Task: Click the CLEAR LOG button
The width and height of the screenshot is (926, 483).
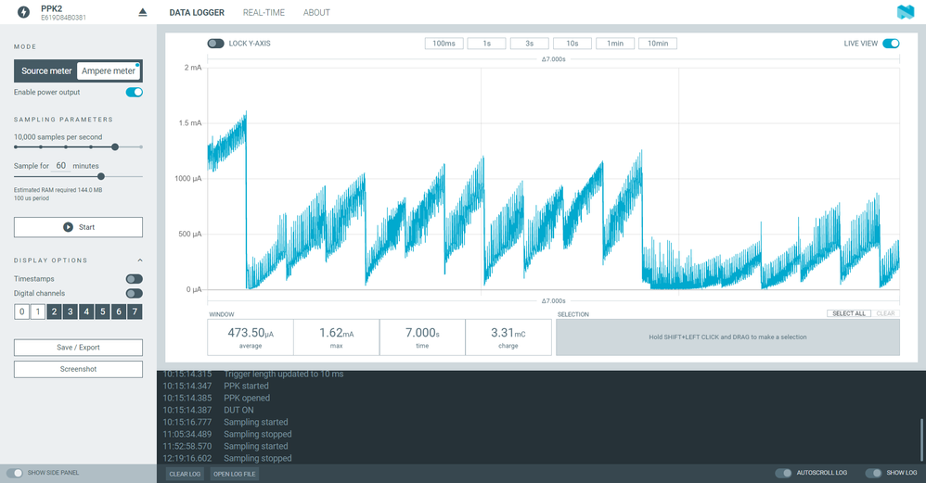Action: pyautogui.click(x=185, y=474)
